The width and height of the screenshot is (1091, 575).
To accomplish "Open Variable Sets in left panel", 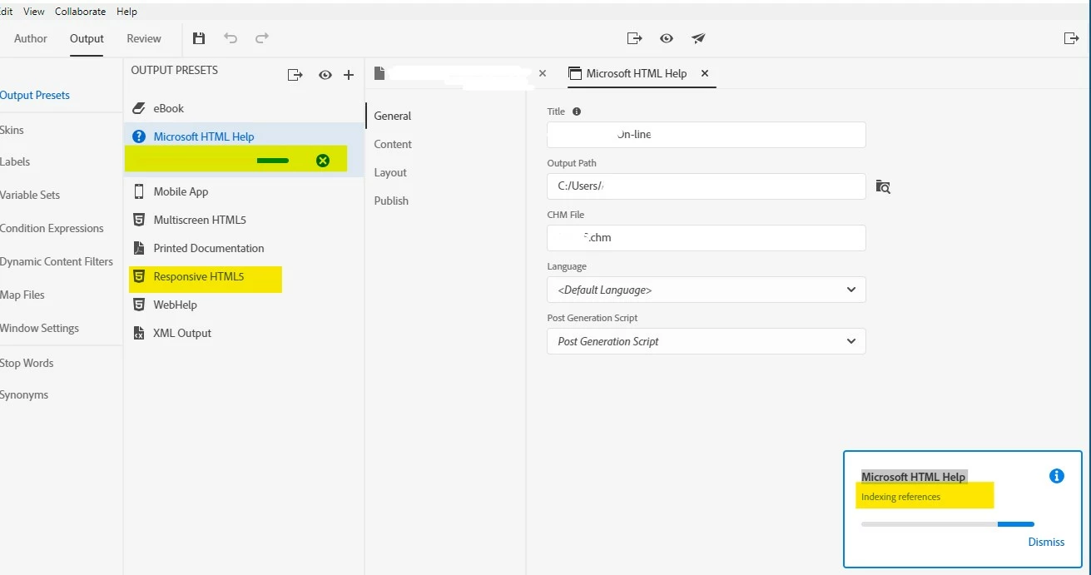I will point(30,195).
